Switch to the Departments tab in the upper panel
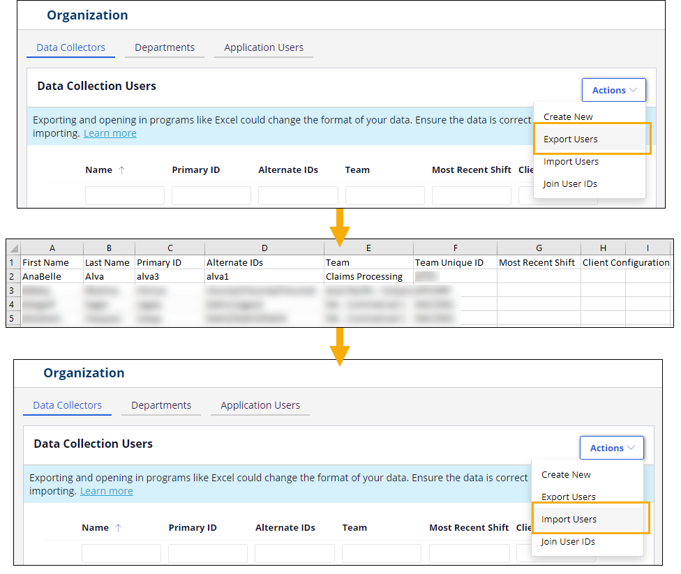681x574 pixels. tap(165, 47)
